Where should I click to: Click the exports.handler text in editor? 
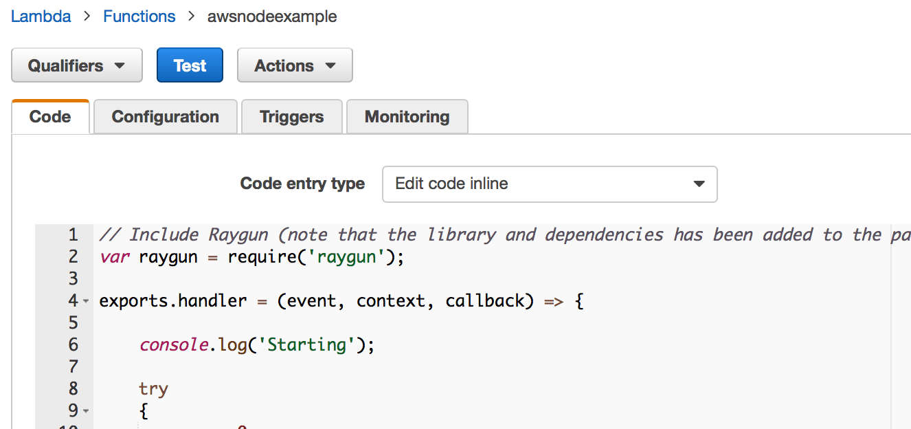point(172,301)
